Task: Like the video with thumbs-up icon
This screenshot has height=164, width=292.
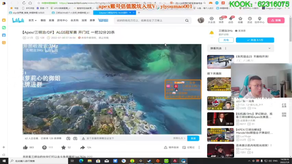Action: click(25, 147)
